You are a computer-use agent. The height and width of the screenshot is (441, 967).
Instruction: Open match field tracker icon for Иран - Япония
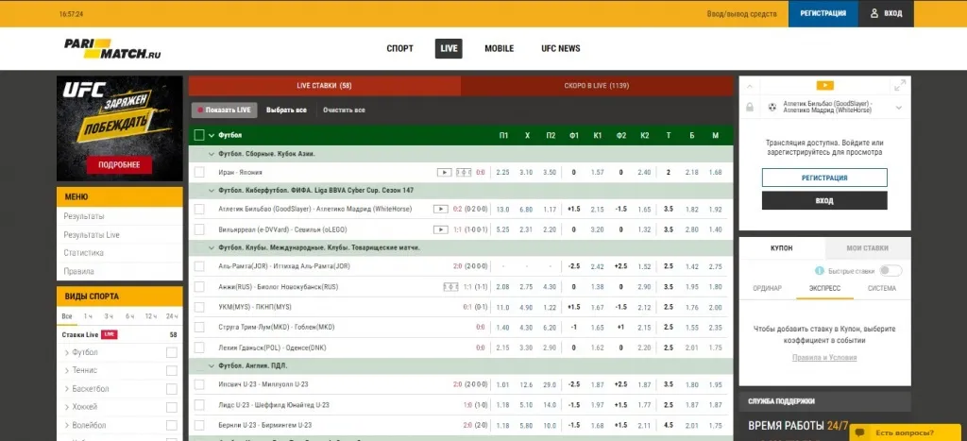[x=463, y=172]
